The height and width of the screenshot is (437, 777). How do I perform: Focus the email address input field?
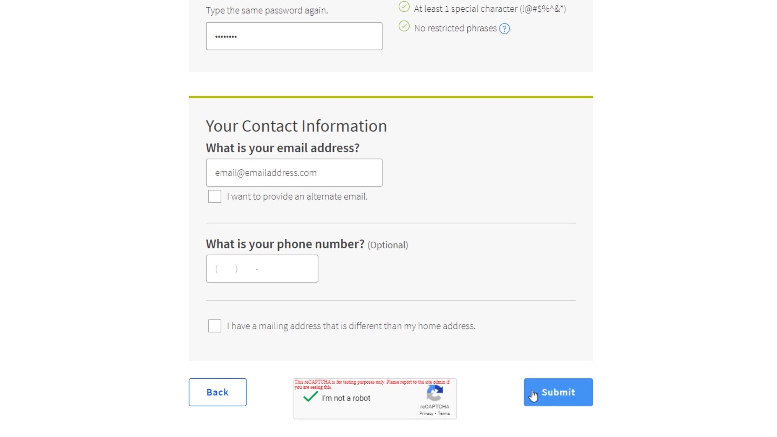[x=294, y=173]
